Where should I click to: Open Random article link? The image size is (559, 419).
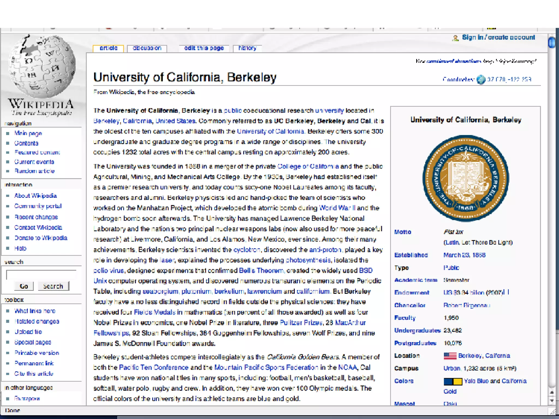(x=34, y=171)
